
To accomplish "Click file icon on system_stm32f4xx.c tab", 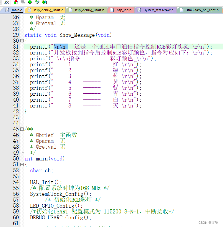I will (139, 10).
